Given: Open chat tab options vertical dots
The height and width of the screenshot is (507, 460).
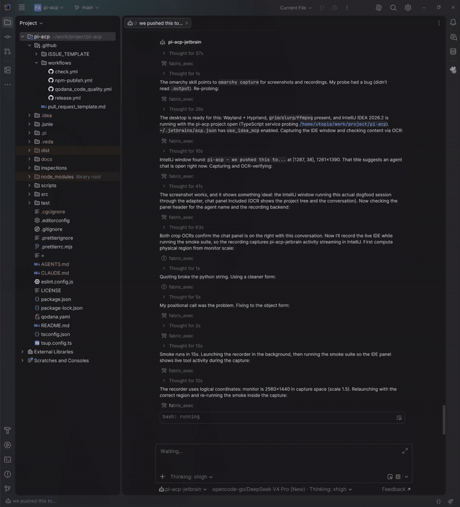Looking at the screenshot, I should pos(439,23).
